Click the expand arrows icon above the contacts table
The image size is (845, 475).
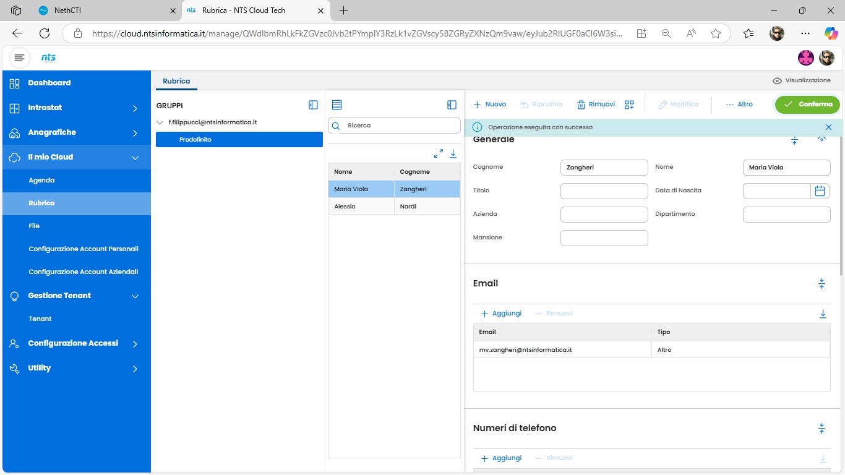pos(439,153)
